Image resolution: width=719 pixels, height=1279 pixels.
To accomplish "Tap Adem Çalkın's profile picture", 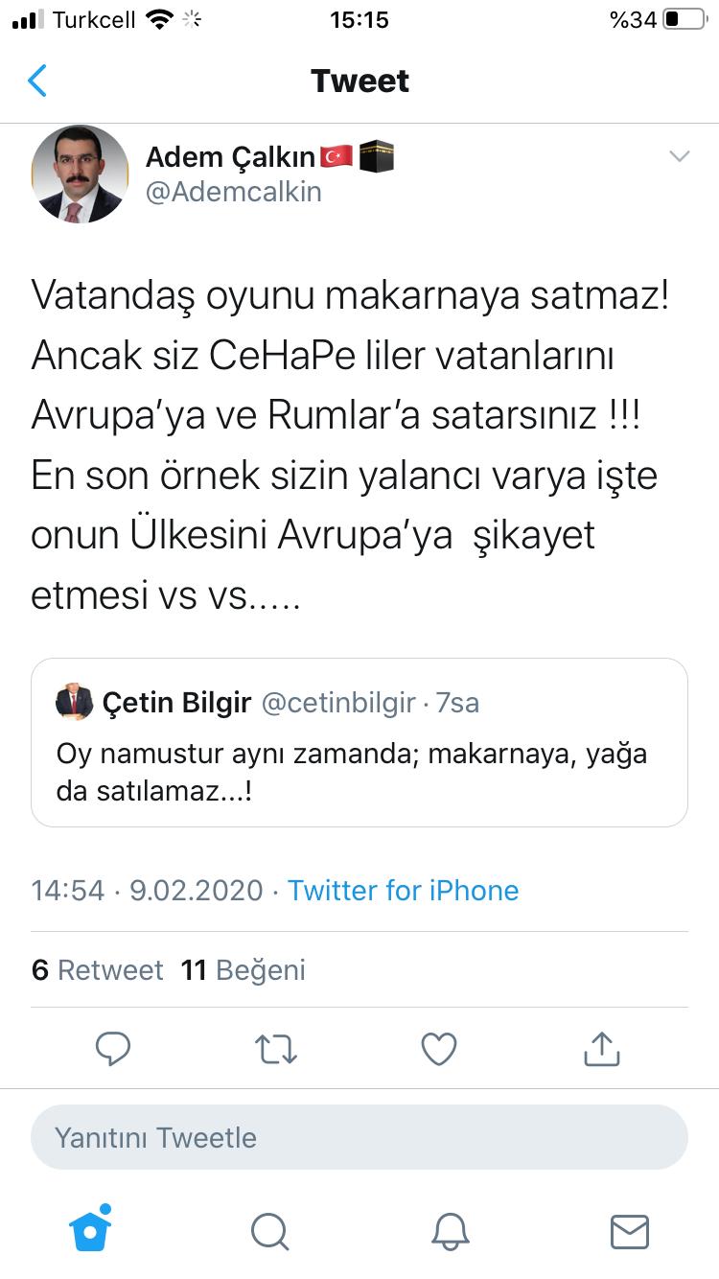I will (x=81, y=174).
